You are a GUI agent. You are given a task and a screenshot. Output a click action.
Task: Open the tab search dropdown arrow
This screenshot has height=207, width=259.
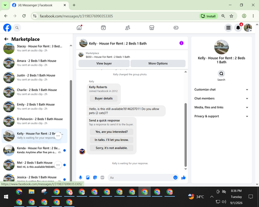pyautogui.click(x=5, y=5)
